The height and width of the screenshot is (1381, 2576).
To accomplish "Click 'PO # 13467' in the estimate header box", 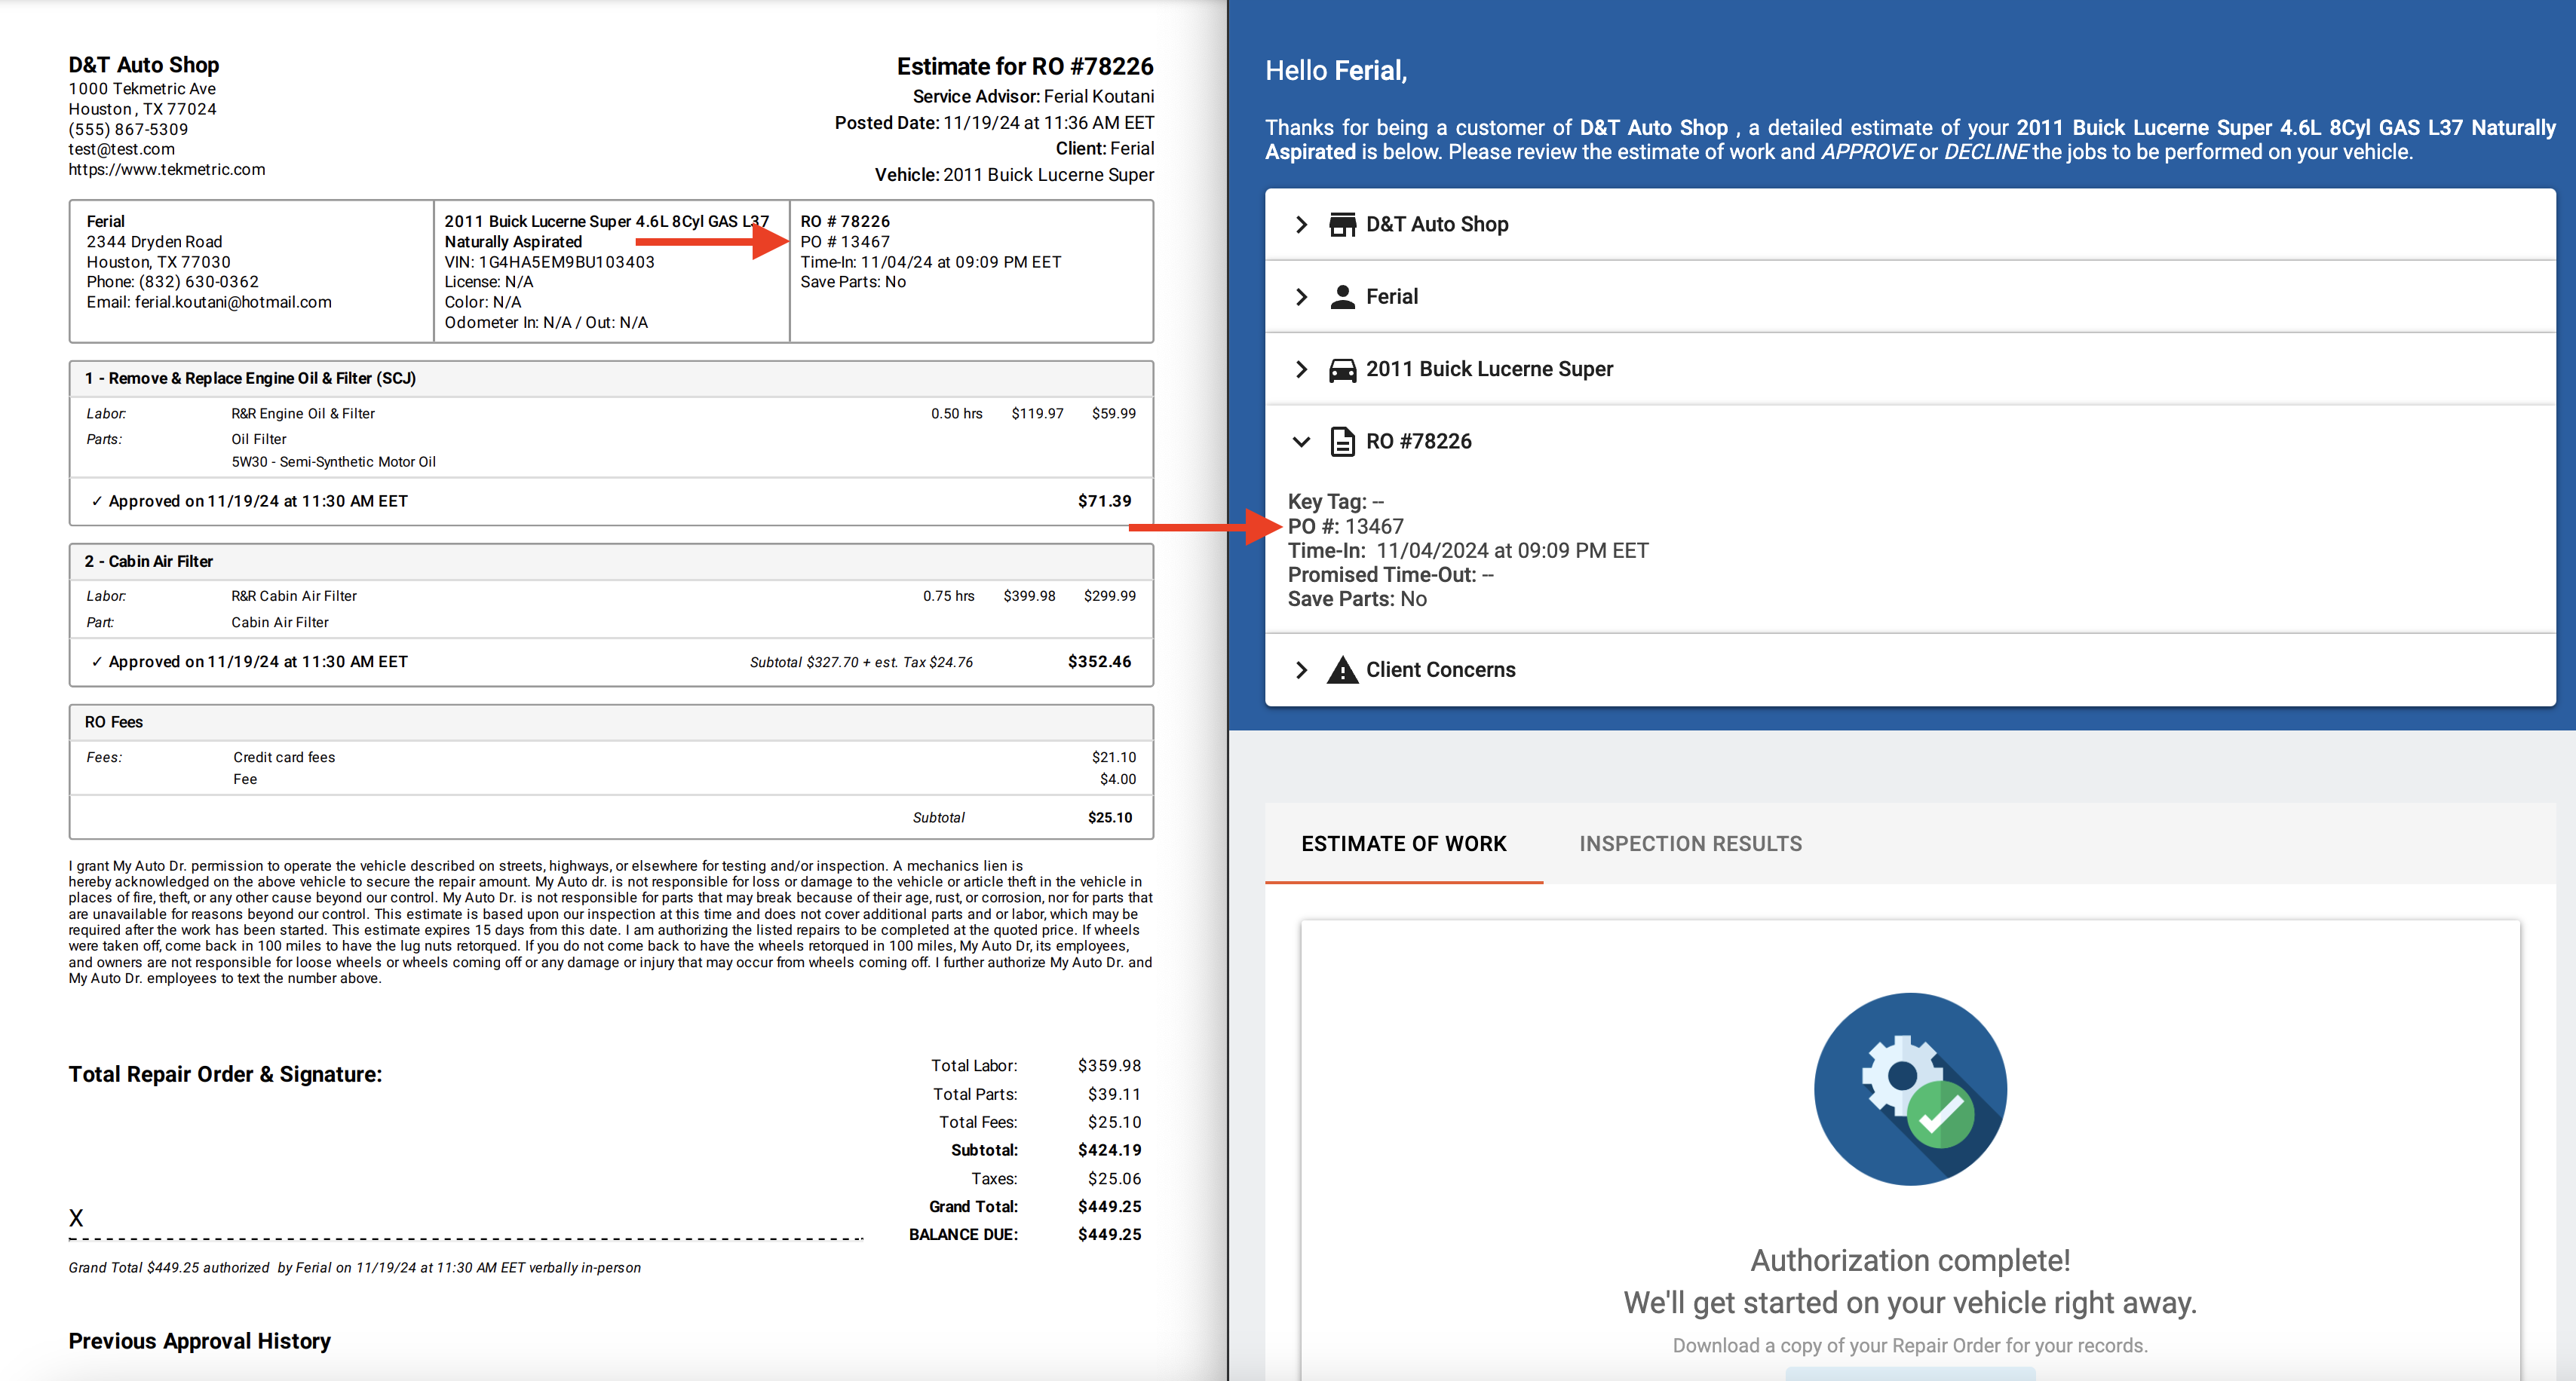I will tap(845, 242).
